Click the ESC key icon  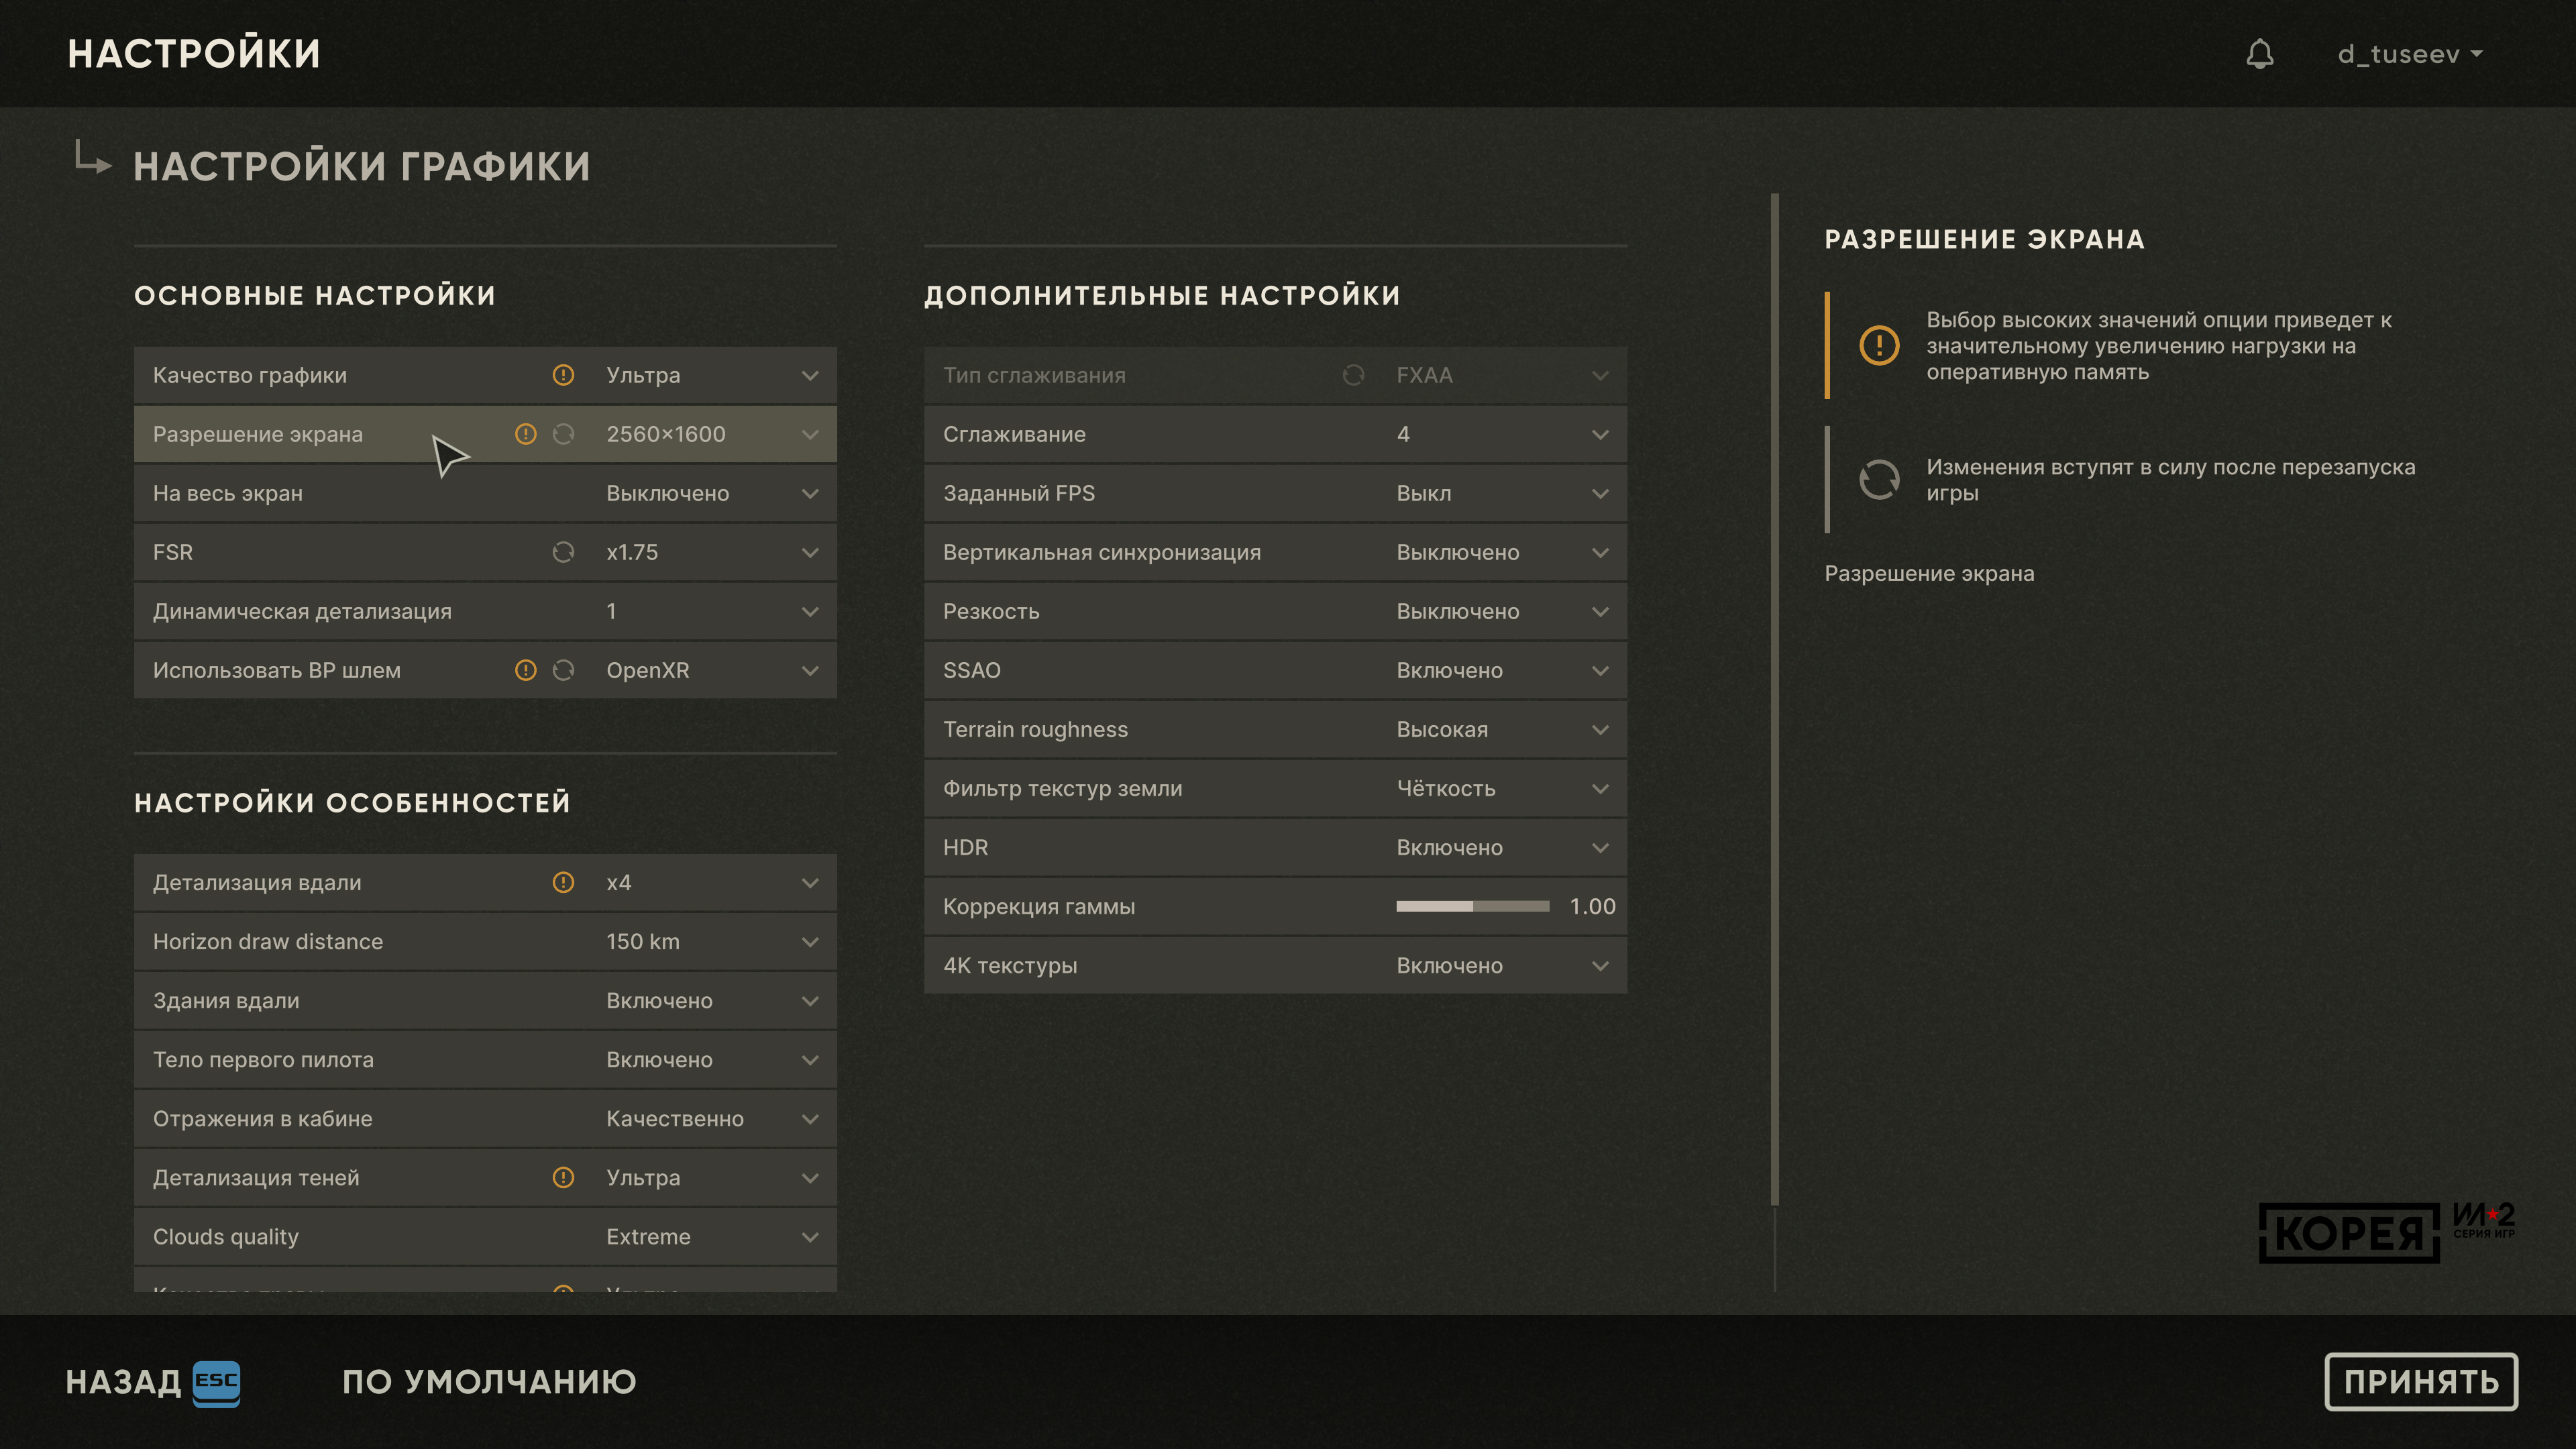[x=216, y=1382]
